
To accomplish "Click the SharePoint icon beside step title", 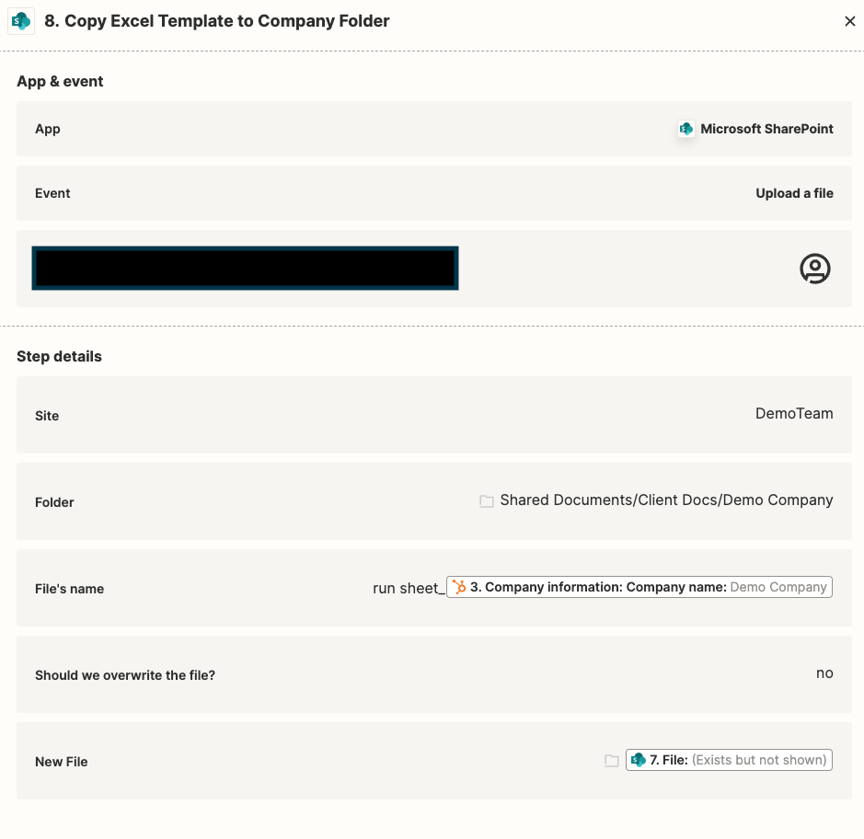I will coord(21,21).
